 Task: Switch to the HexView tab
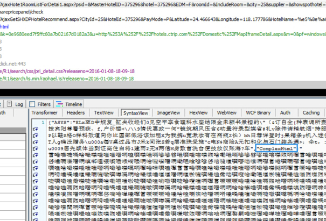tap(198, 113)
